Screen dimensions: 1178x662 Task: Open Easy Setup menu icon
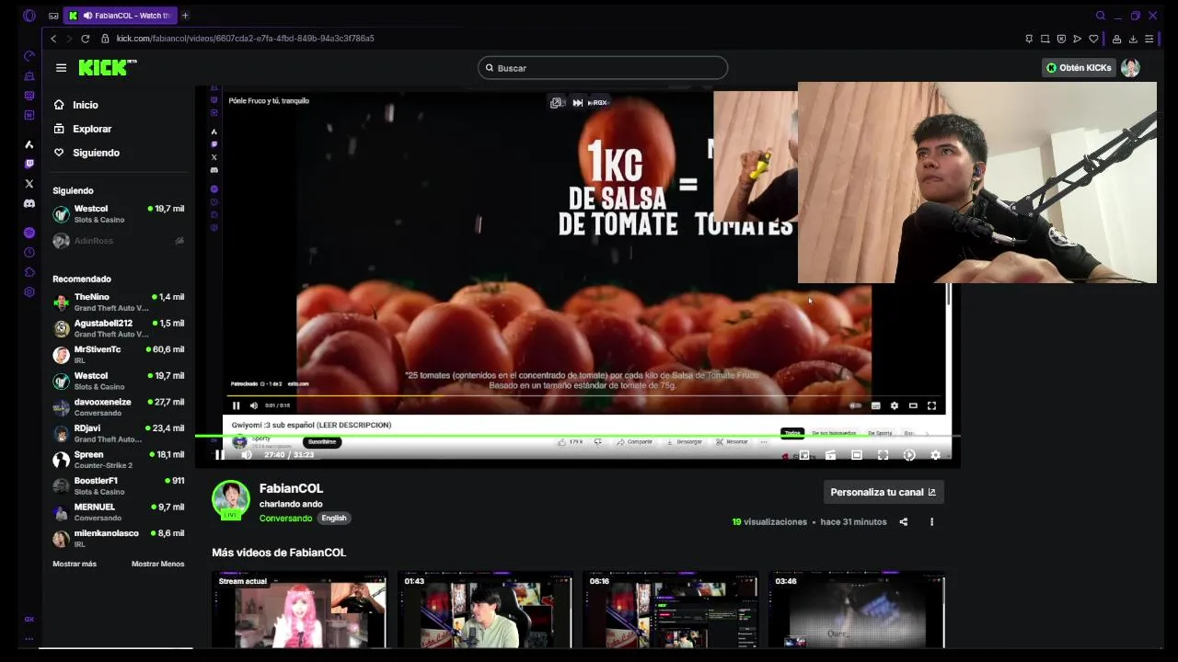[1149, 39]
